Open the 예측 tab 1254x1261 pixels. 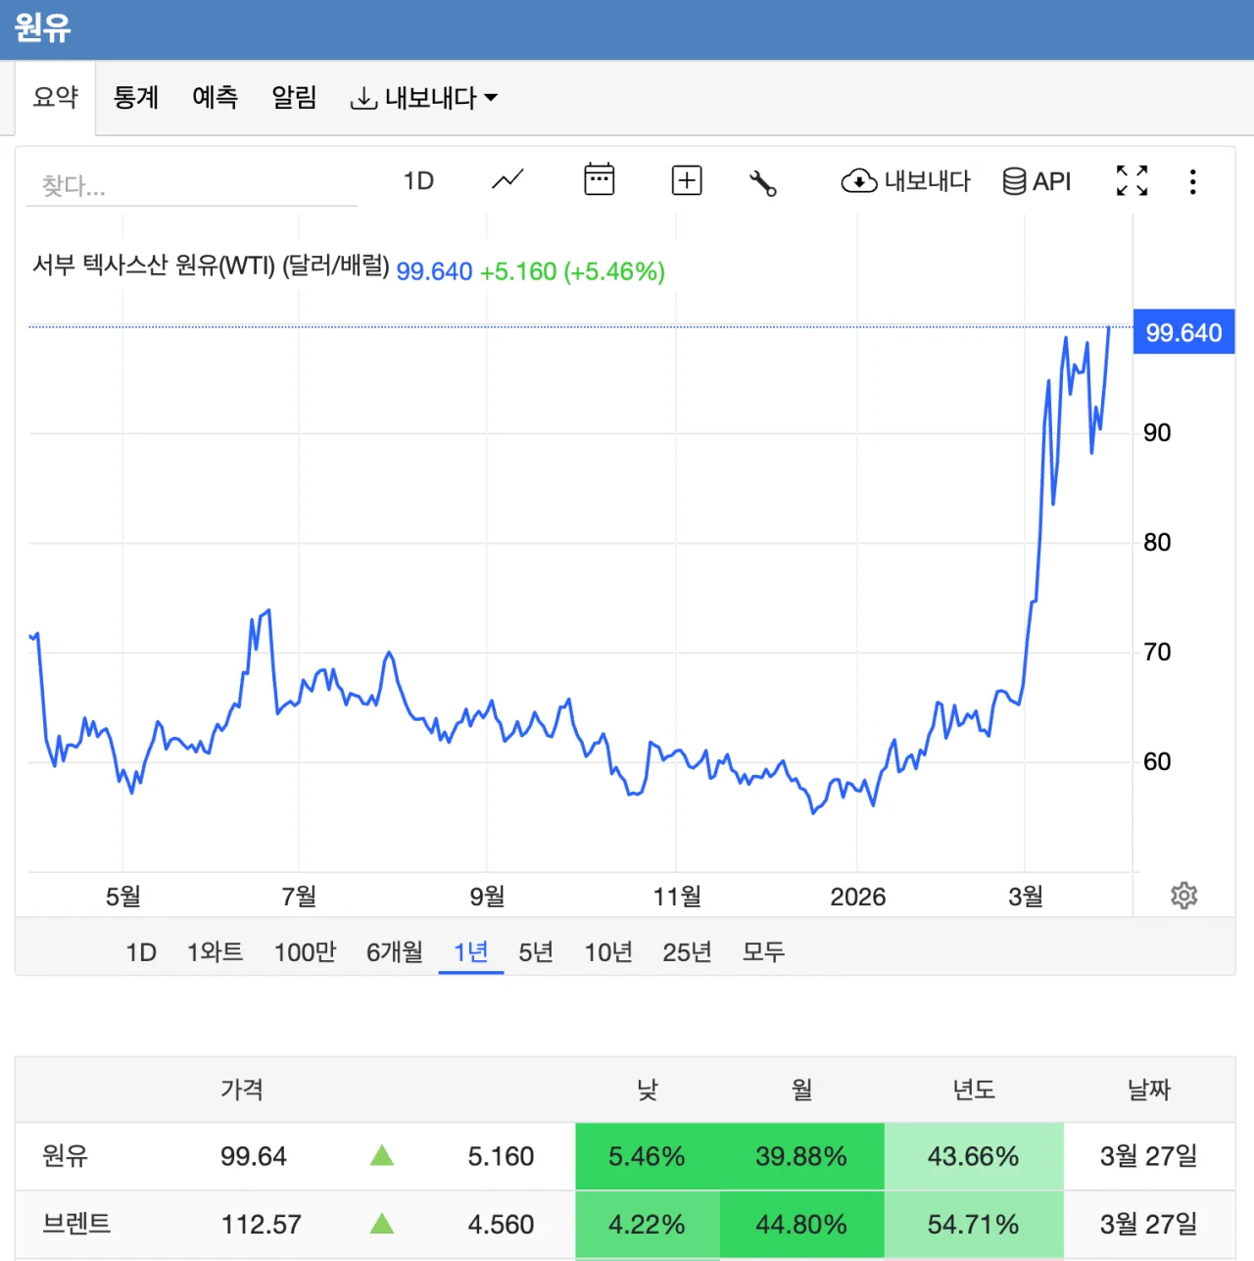coord(216,97)
